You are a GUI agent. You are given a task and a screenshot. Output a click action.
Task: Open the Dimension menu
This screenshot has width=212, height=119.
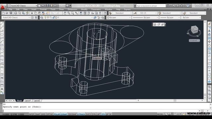pyautogui.click(x=72, y=10)
